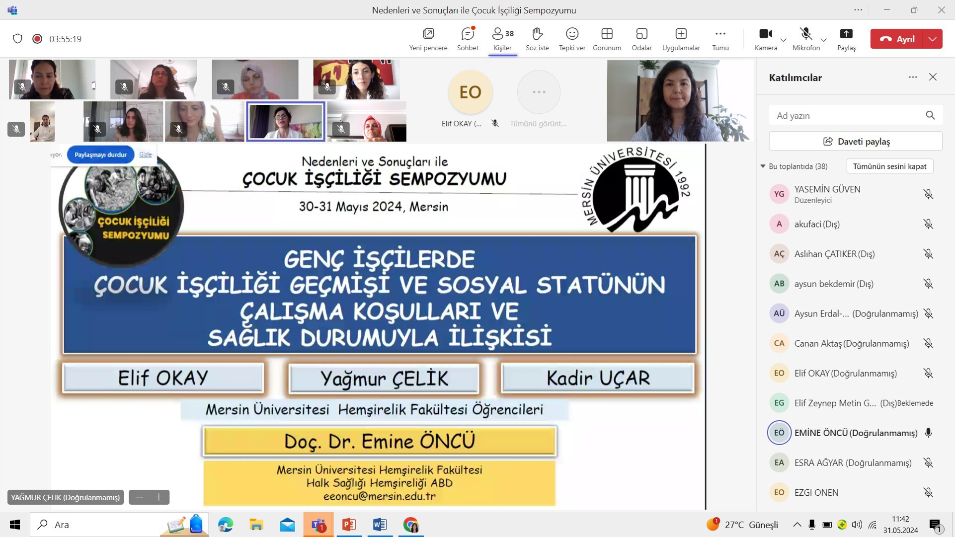Click the Tümünün sesini kapat button
The height and width of the screenshot is (537, 955).
[x=889, y=166]
